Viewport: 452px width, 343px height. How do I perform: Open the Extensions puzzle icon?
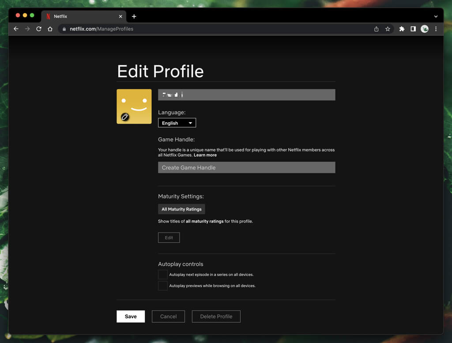pyautogui.click(x=402, y=29)
